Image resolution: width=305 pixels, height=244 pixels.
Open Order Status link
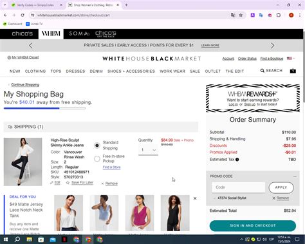point(247,59)
